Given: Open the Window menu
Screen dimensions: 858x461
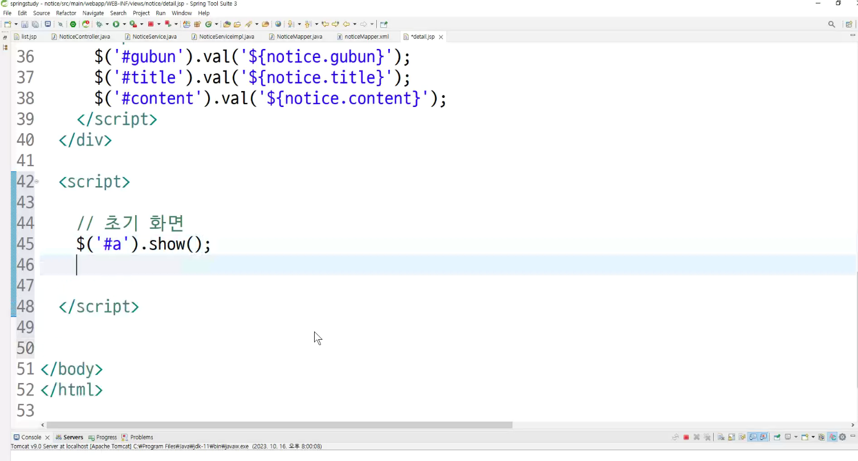Looking at the screenshot, I should coord(182,13).
